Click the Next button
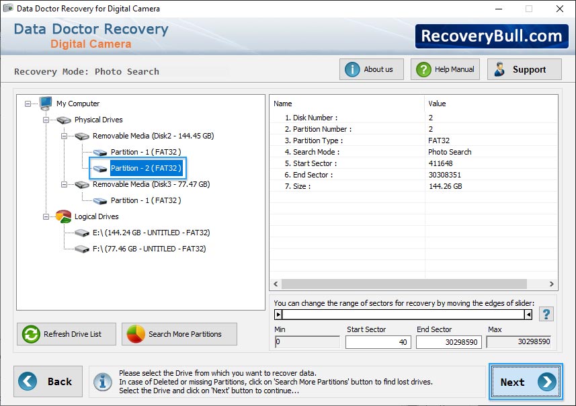This screenshot has height=406, width=576. [x=525, y=381]
